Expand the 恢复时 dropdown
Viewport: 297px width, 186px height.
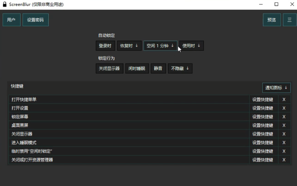coord(129,46)
